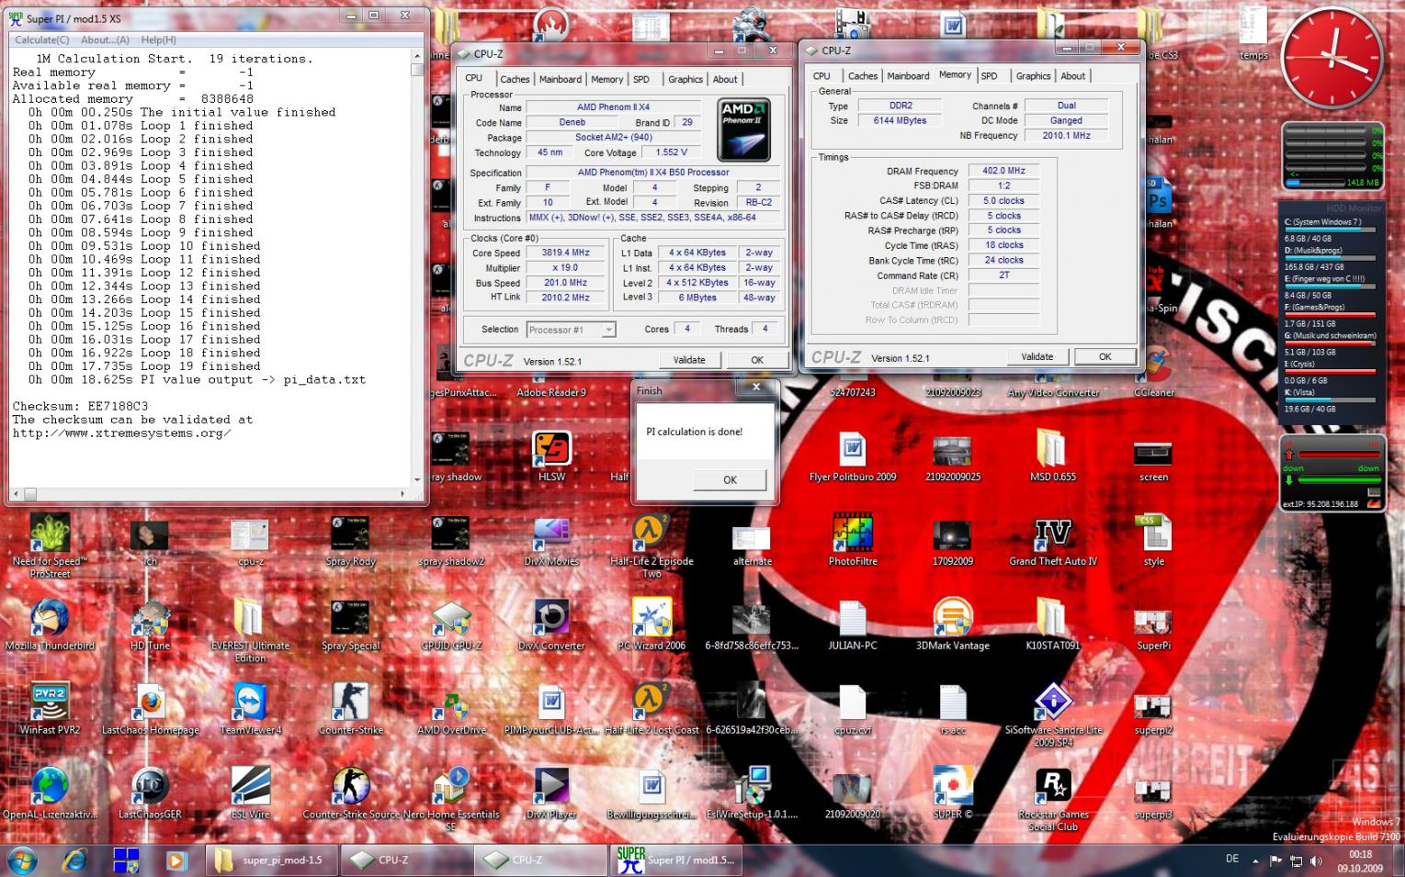The height and width of the screenshot is (877, 1405).
Task: Click the DE language indicator in tray
Action: click(x=1231, y=859)
